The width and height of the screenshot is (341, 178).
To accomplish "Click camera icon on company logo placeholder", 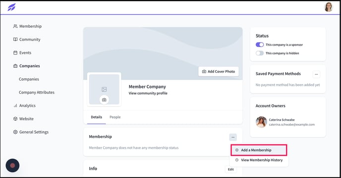I will pos(104,100).
